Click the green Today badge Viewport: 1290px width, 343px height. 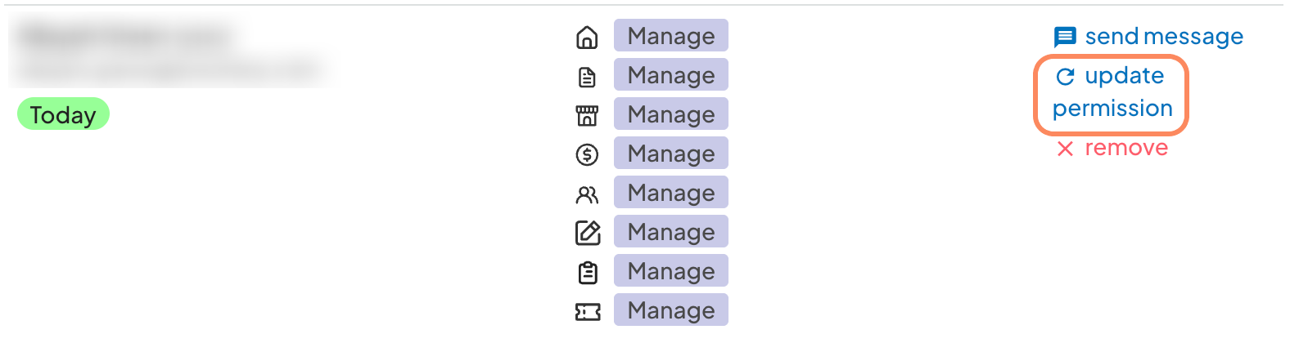pyautogui.click(x=63, y=114)
